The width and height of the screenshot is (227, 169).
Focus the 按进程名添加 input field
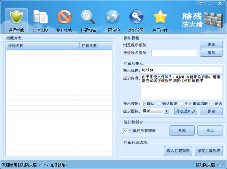[x=174, y=53]
